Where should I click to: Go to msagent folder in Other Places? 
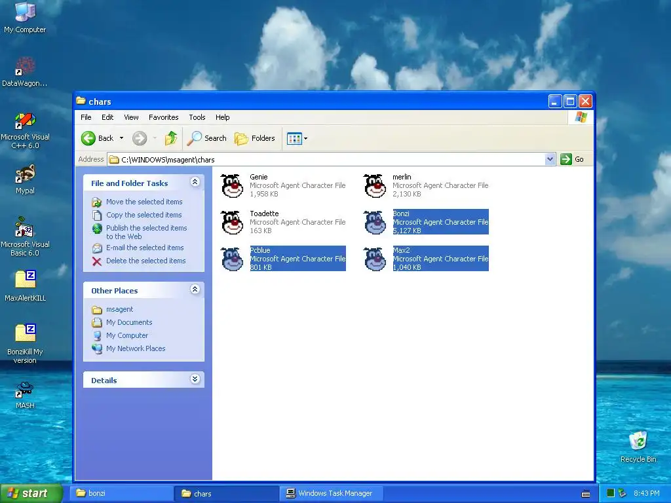pos(119,309)
